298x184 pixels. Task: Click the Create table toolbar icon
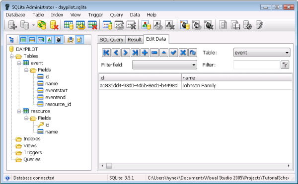tap(69, 25)
